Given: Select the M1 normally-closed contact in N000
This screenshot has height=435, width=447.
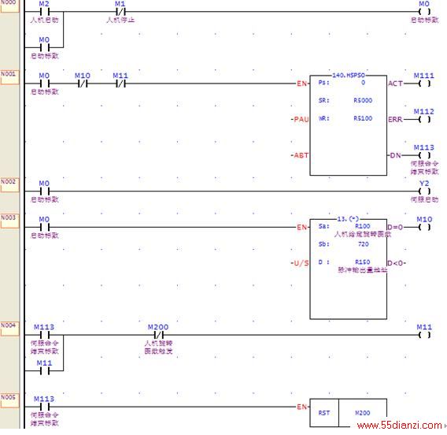Looking at the screenshot, I should (x=120, y=12).
